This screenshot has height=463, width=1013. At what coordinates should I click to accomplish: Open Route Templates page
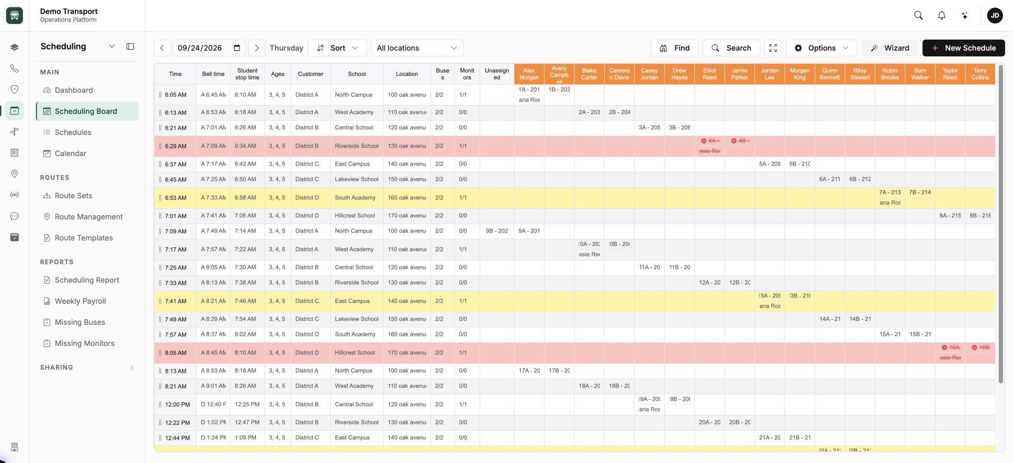pos(87,238)
